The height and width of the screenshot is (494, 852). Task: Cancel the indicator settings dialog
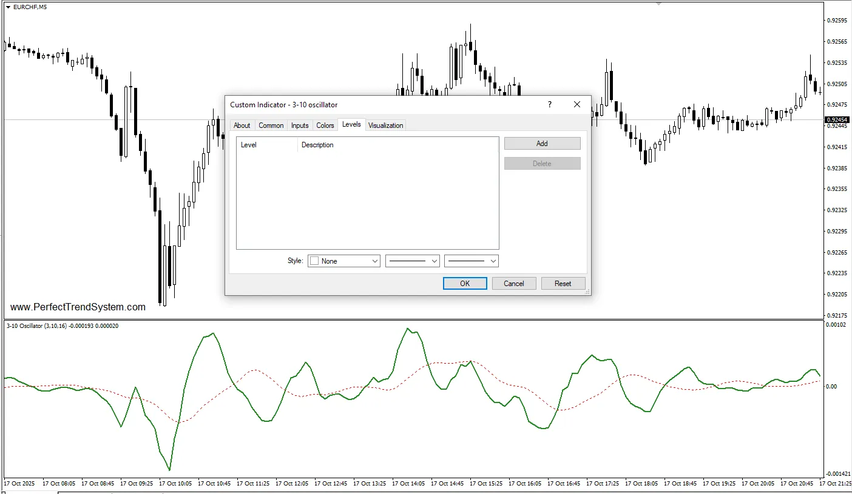point(514,284)
